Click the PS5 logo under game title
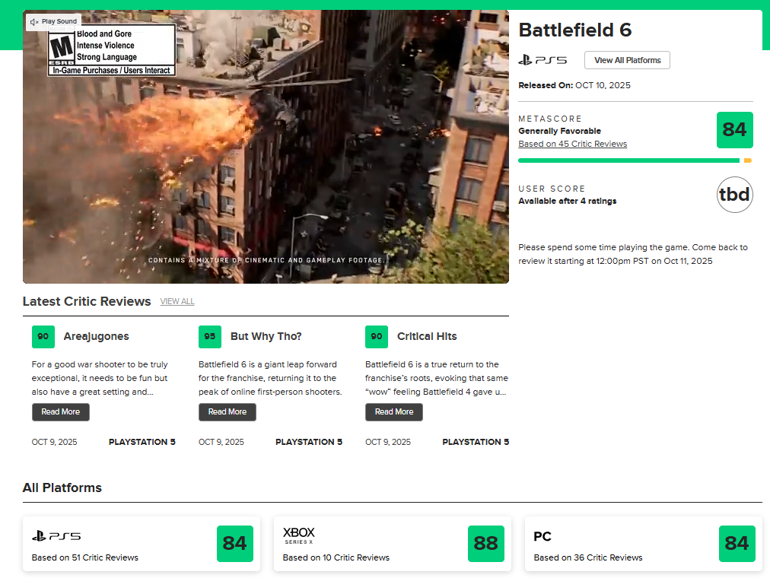 pyautogui.click(x=542, y=60)
